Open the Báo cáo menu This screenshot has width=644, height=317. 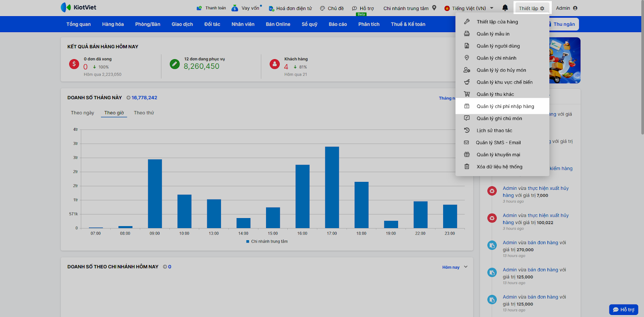[x=338, y=24]
